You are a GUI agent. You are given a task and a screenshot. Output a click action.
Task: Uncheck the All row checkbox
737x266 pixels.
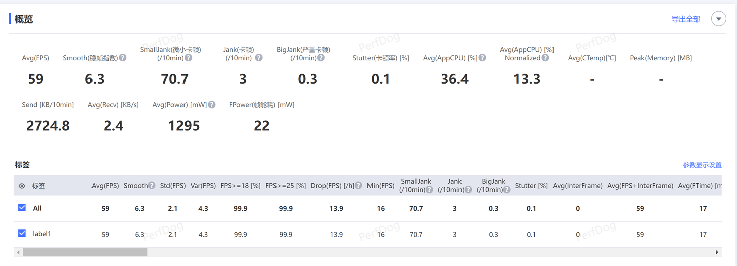22,208
